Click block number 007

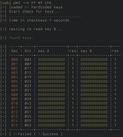tap(28, 64)
